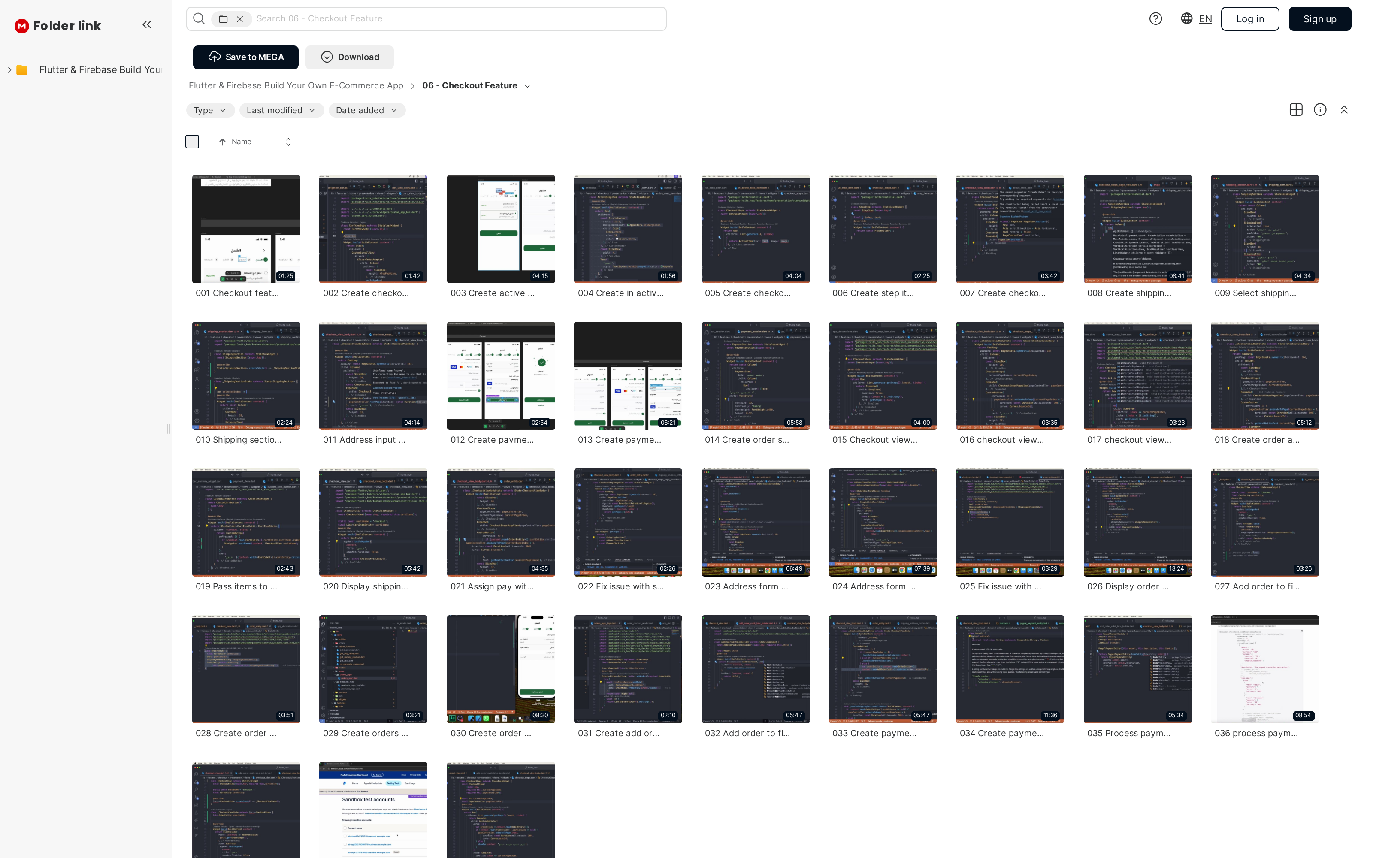The image size is (1373, 858).
Task: Collapse header with the double up-arrow icon
Action: click(1343, 110)
